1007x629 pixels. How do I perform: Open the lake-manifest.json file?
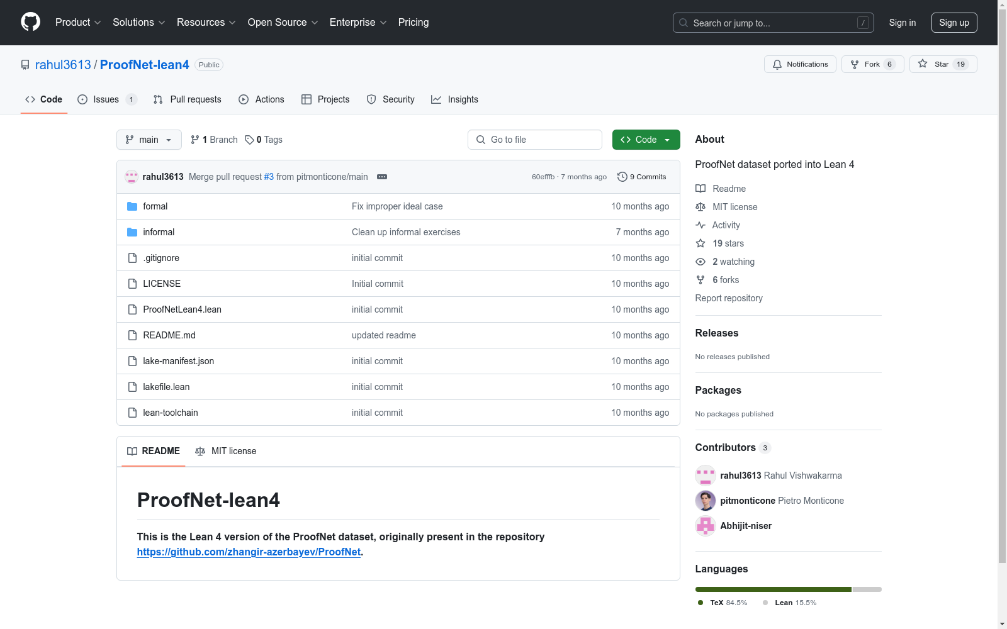[178, 361]
